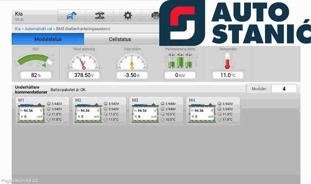This screenshot has height=184, width=311.
Task: Click M3 upper 10.0°C temperature icon
Action: [162, 114]
